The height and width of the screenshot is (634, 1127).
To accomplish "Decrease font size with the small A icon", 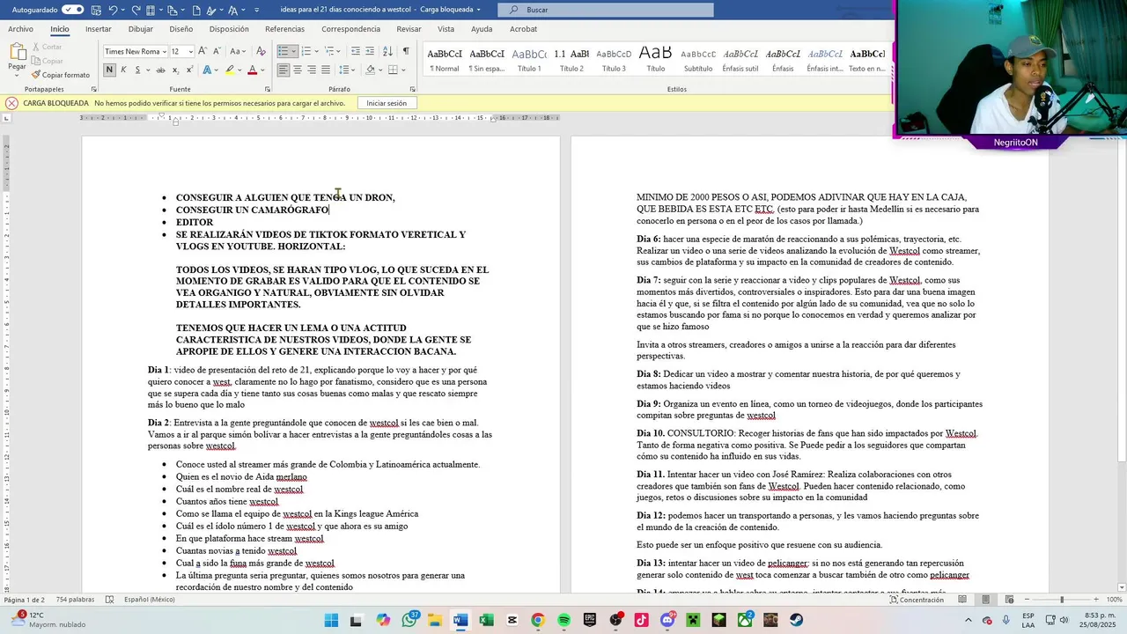I will pos(217,51).
